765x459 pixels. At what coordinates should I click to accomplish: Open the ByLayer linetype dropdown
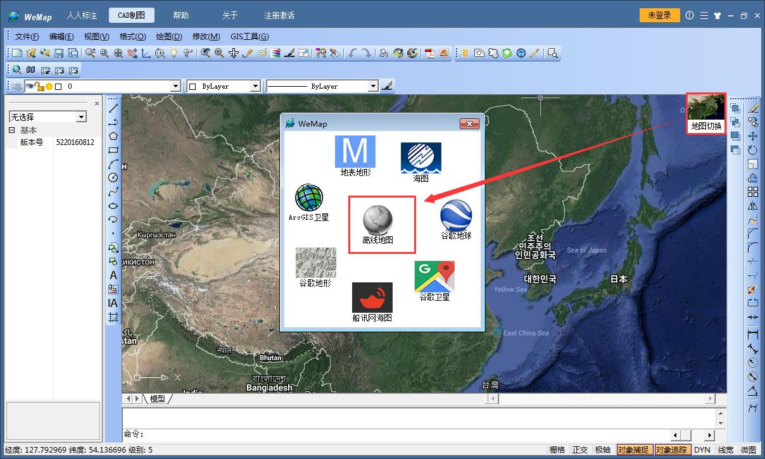(x=373, y=86)
